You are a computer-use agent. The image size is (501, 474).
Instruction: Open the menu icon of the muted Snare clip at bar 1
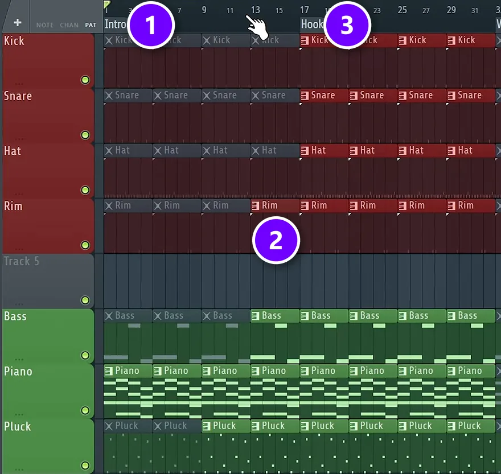109,96
